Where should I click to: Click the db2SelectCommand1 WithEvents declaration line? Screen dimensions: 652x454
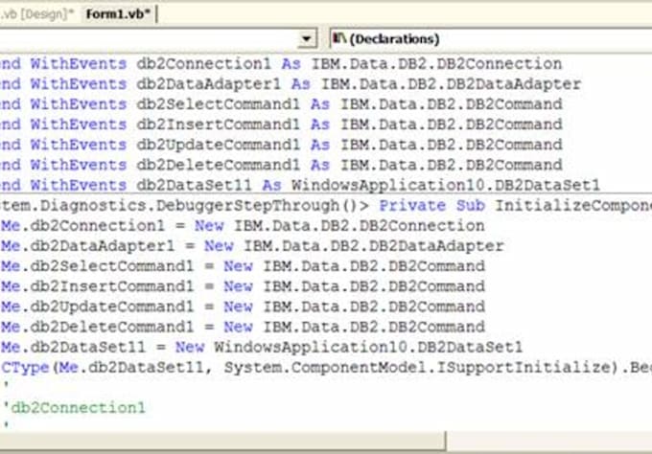[281, 103]
